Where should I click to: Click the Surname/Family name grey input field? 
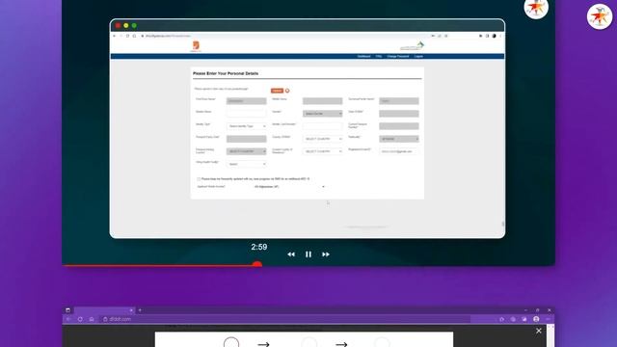[399, 101]
